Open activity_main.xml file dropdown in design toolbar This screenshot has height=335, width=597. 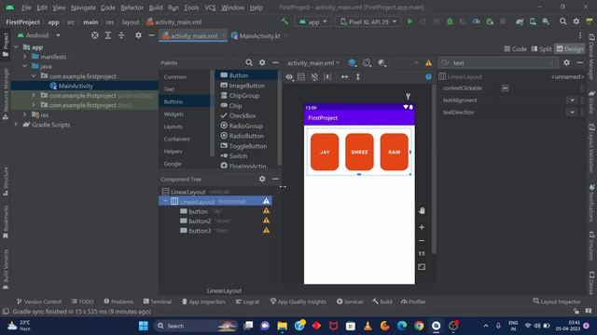(313, 62)
